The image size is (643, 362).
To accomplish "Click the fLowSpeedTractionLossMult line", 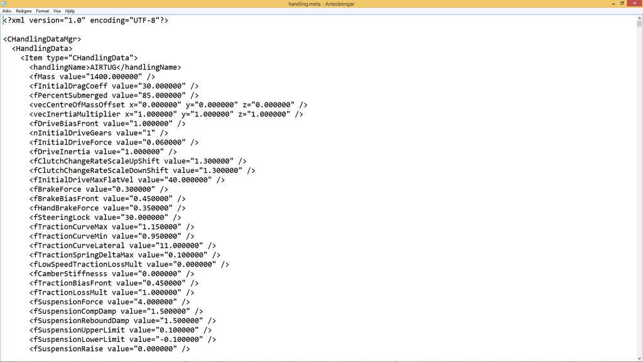I will [x=129, y=265].
